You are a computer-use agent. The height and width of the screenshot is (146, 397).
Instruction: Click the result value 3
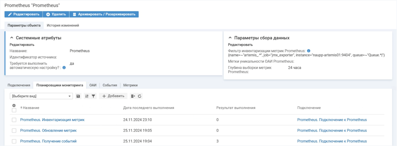click(218, 141)
